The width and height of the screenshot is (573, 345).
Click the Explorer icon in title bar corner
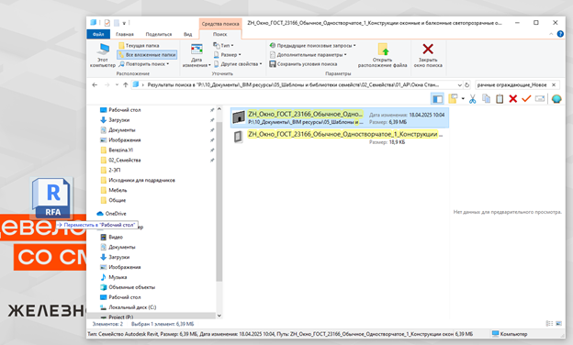point(94,23)
